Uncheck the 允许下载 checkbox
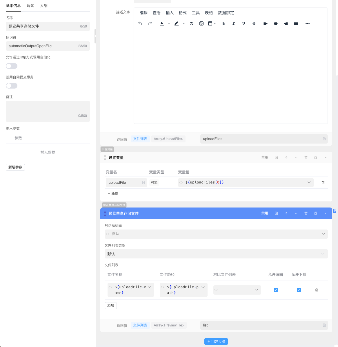 pos(299,290)
